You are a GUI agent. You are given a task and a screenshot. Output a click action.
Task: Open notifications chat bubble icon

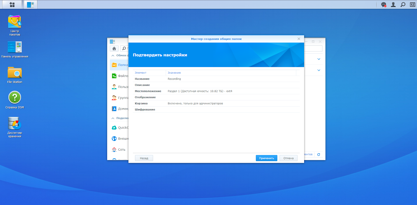click(384, 4)
